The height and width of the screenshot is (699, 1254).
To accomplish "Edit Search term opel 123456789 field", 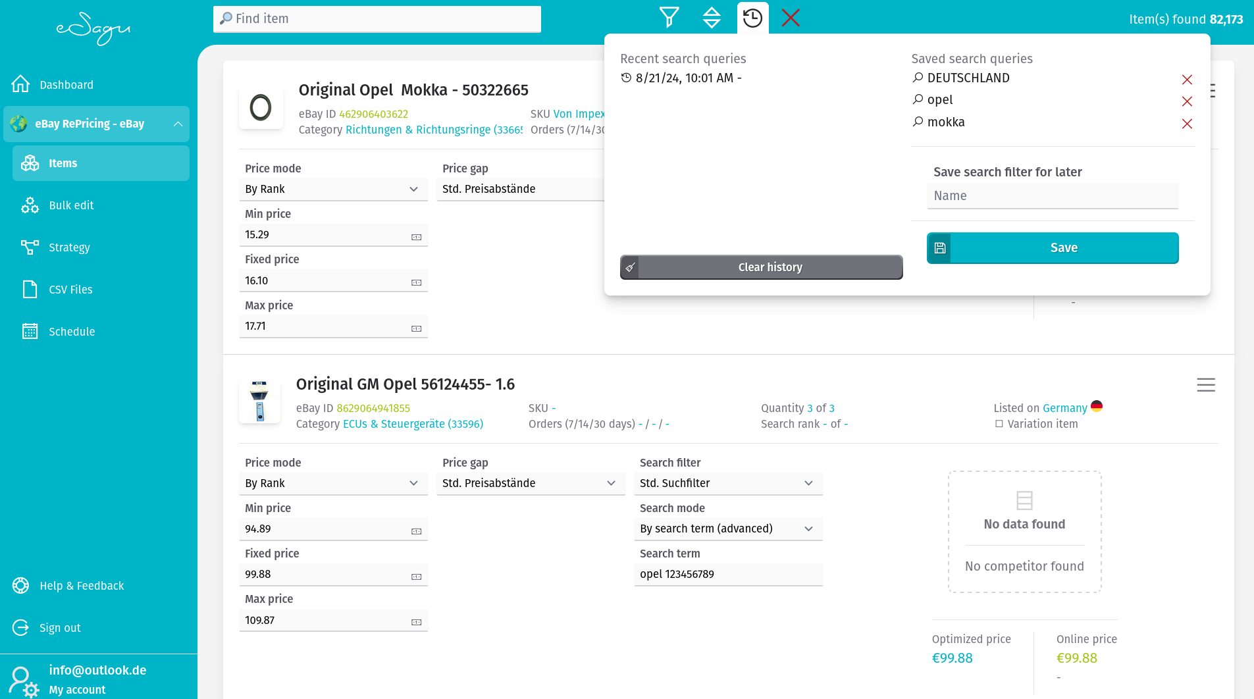I will coord(728,575).
